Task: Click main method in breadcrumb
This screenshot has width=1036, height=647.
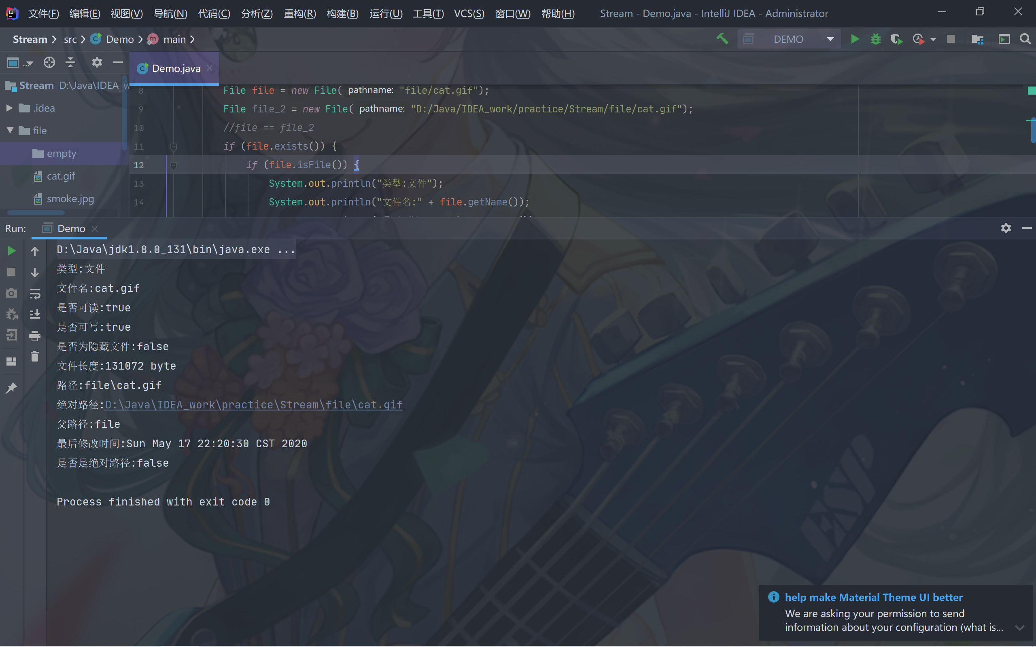Action: pyautogui.click(x=167, y=39)
